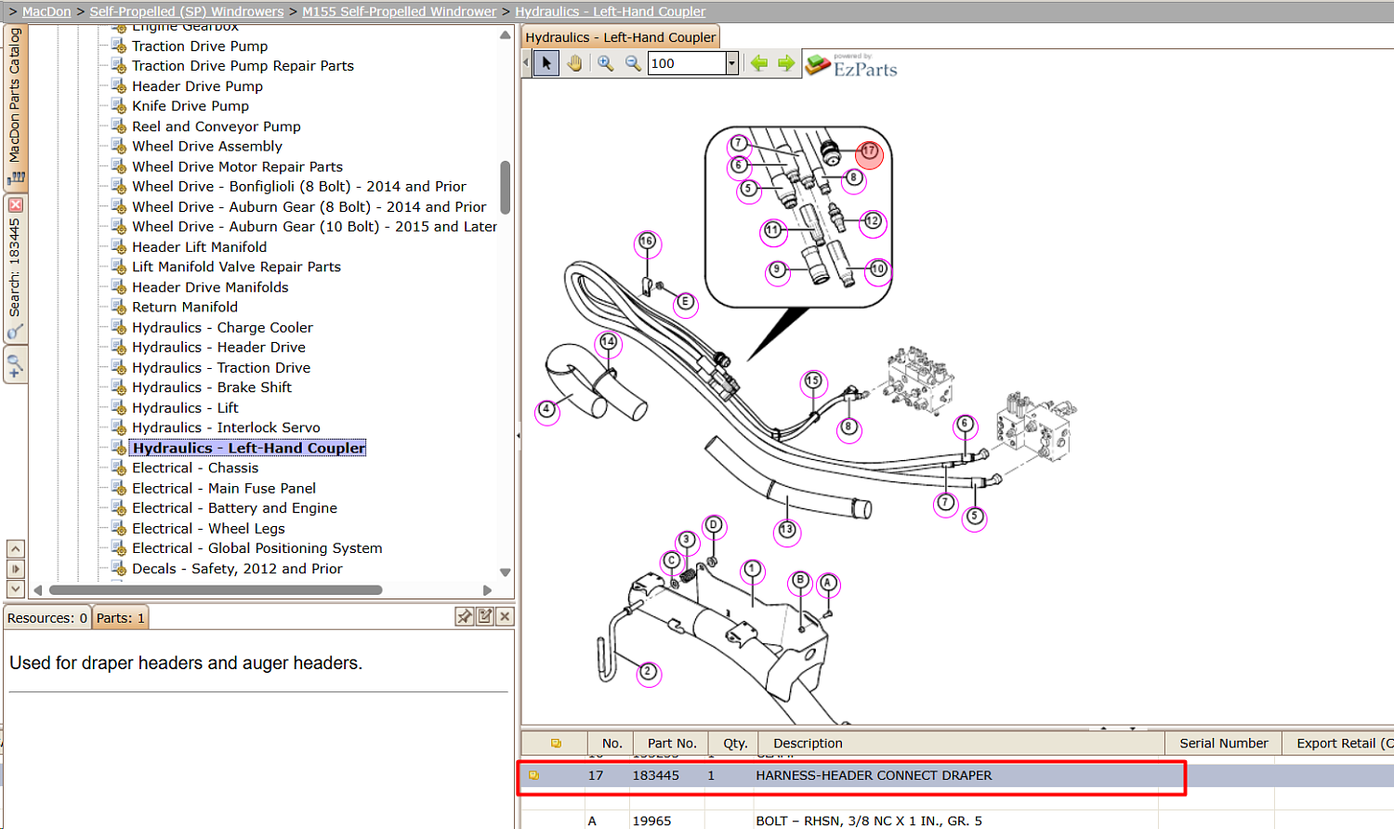The width and height of the screenshot is (1394, 829).
Task: Click the down chevron button in left strip
Action: pos(15,588)
